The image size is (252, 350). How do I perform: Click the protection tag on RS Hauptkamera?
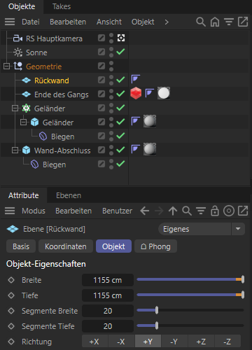point(121,38)
